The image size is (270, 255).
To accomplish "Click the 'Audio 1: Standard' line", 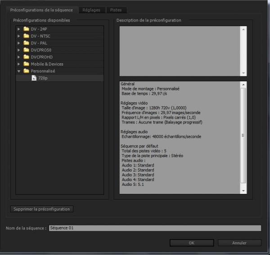I will 138,165.
